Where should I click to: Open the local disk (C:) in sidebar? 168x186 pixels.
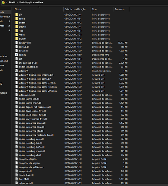3,93
